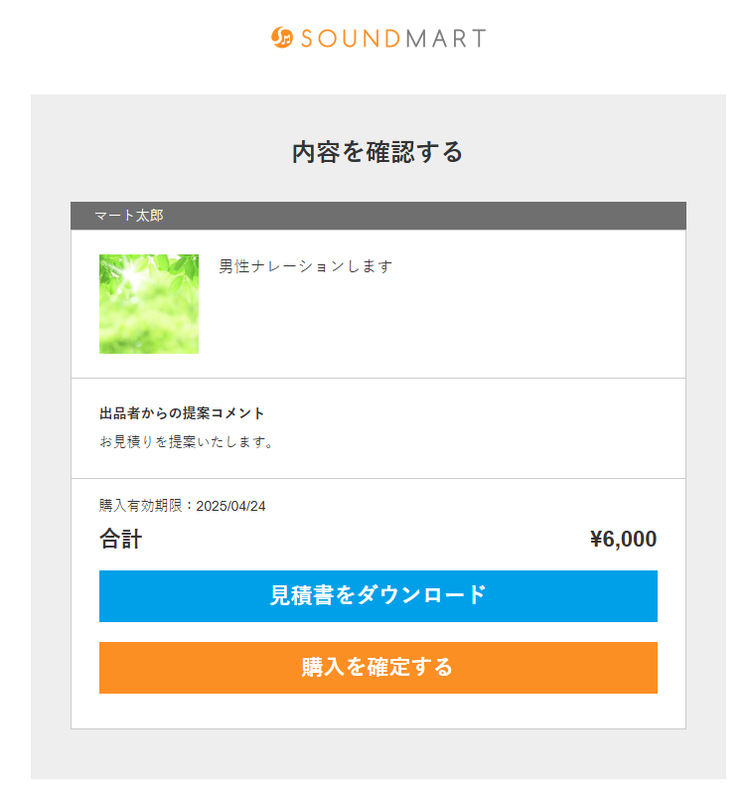Click the 出品者からの提案コメント heading
Image resolution: width=751 pixels, height=797 pixels.
pos(182,412)
